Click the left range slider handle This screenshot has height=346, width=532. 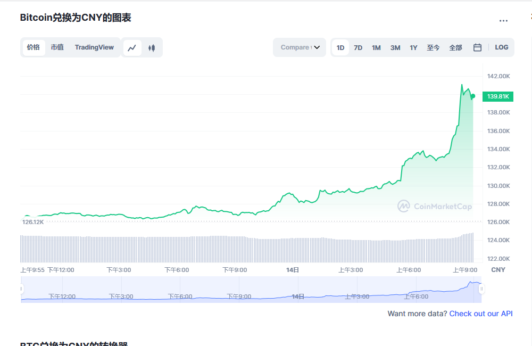click(22, 289)
